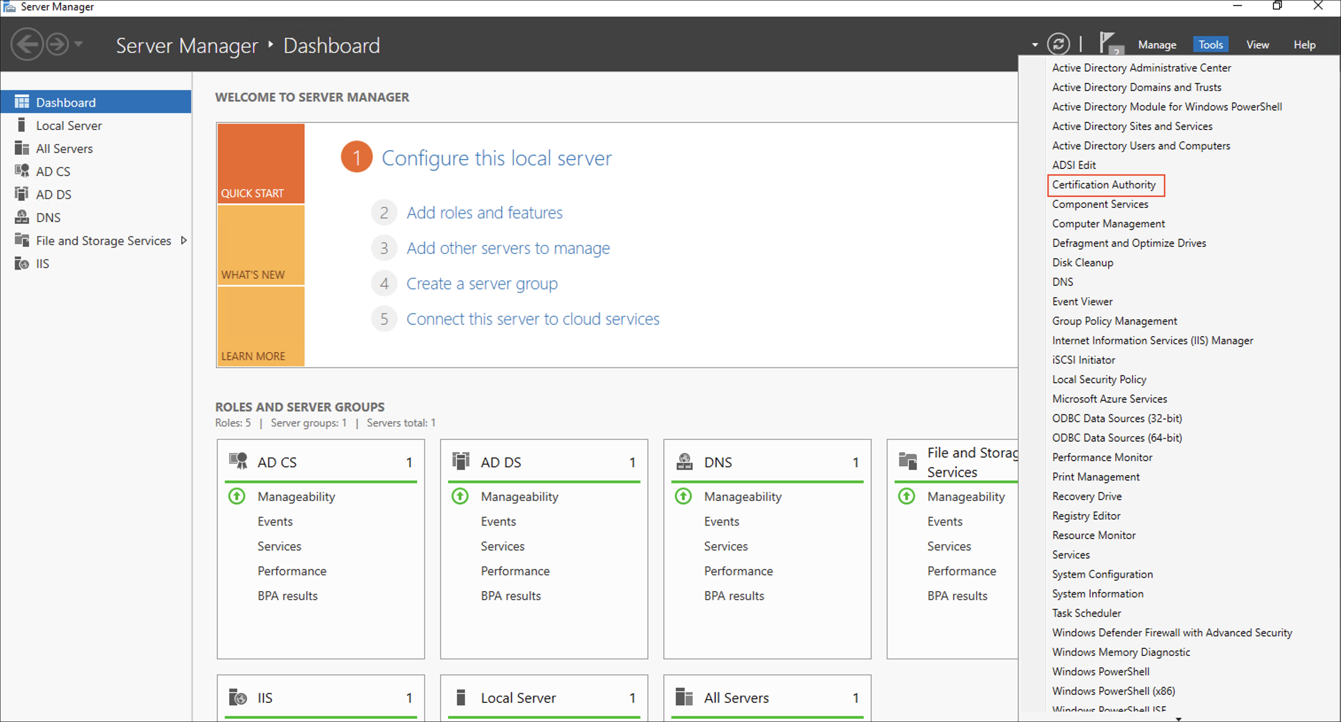The width and height of the screenshot is (1341, 722).
Task: Click the Local Server tile icon
Action: (461, 697)
